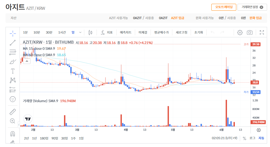The width and height of the screenshot is (270, 147).
Task: Follow the AZIT 입금 deposit link
Action: 178,18
